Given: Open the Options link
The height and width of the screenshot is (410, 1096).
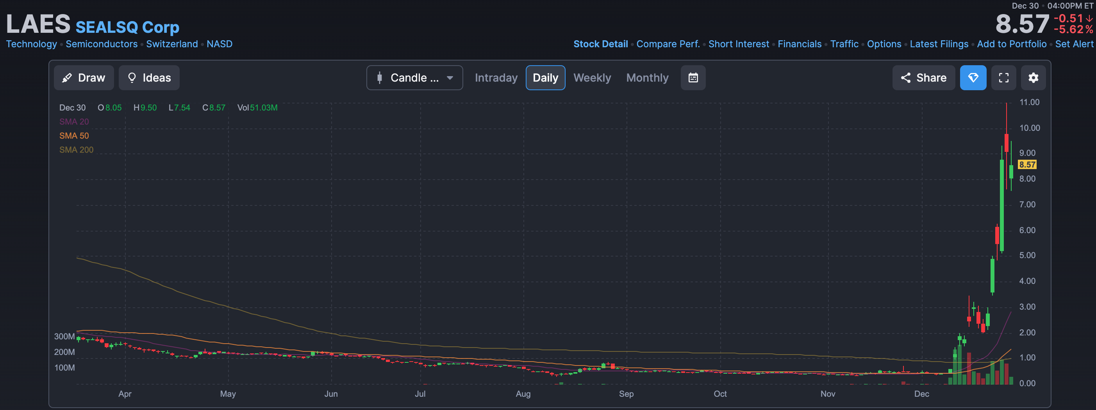Looking at the screenshot, I should click(884, 44).
